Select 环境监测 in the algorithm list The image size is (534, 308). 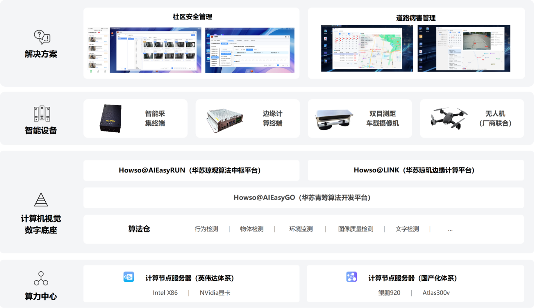coord(301,229)
